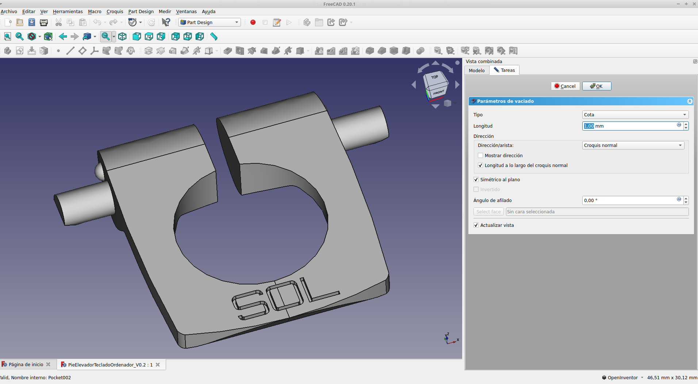698x384 pixels.
Task: Click the Measure distance ruler icon
Action: (x=214, y=36)
